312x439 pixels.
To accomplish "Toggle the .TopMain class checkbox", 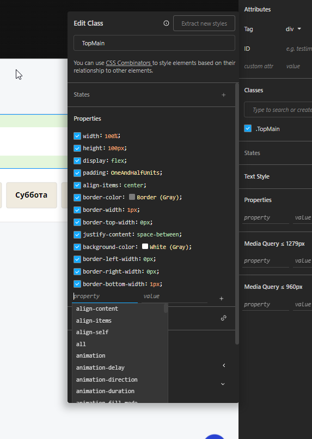I will tap(248, 128).
